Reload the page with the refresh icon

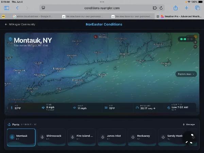pyautogui.click(x=161, y=8)
